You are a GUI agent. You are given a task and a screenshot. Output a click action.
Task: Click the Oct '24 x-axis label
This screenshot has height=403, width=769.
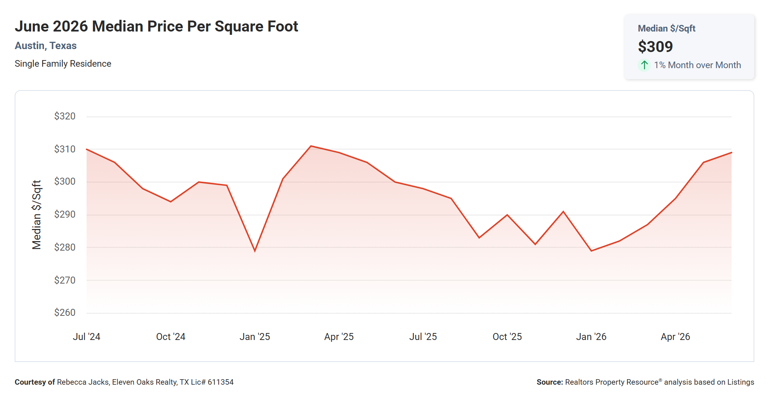pyautogui.click(x=171, y=337)
